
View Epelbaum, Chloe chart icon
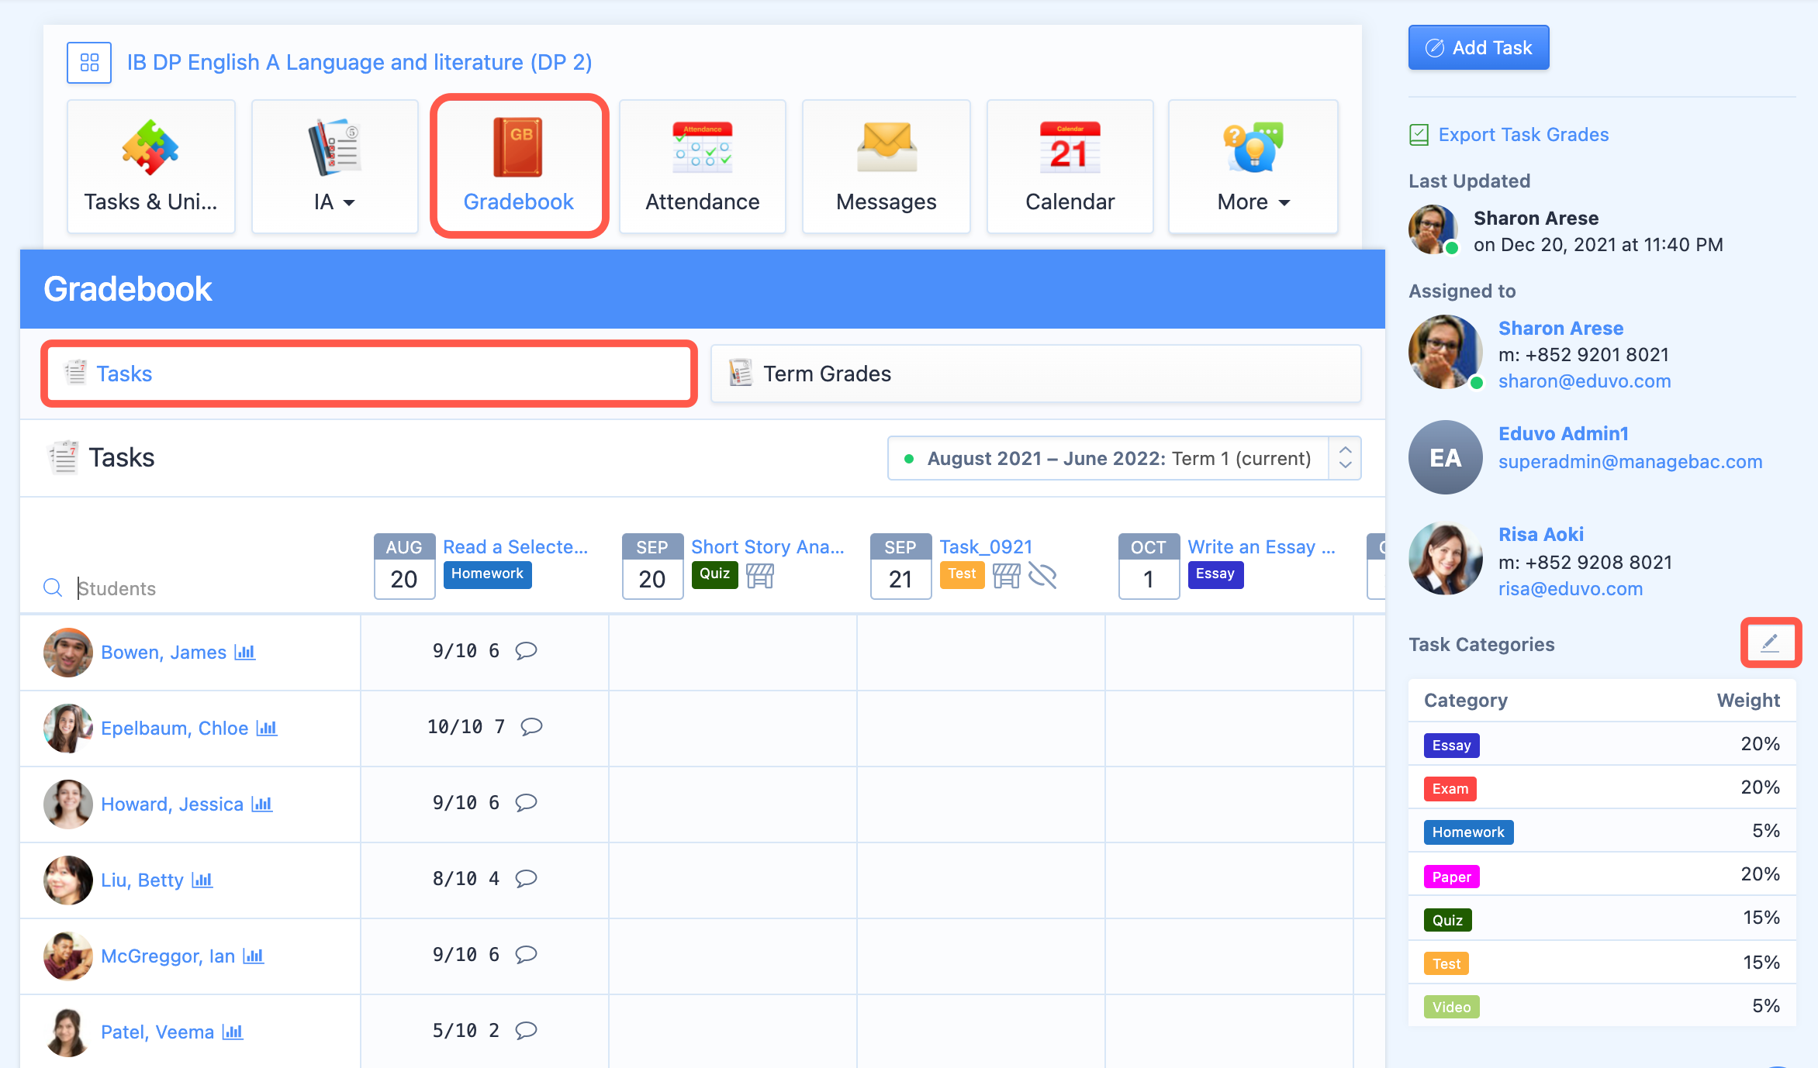click(x=267, y=728)
